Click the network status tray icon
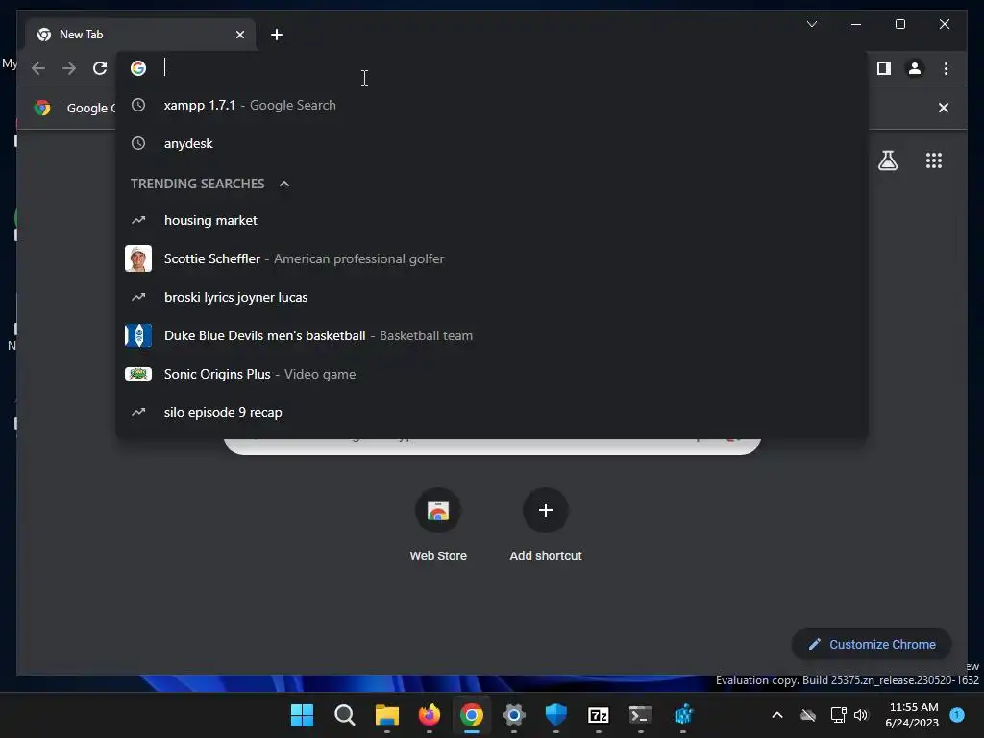 pyautogui.click(x=838, y=715)
